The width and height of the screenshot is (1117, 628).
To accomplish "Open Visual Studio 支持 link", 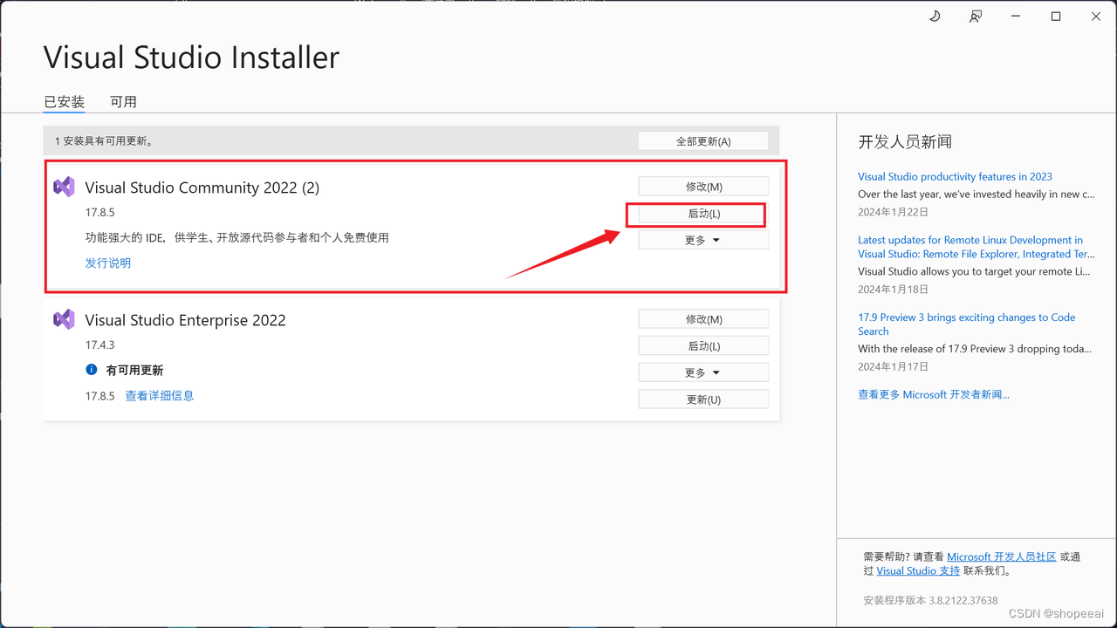I will (x=918, y=570).
